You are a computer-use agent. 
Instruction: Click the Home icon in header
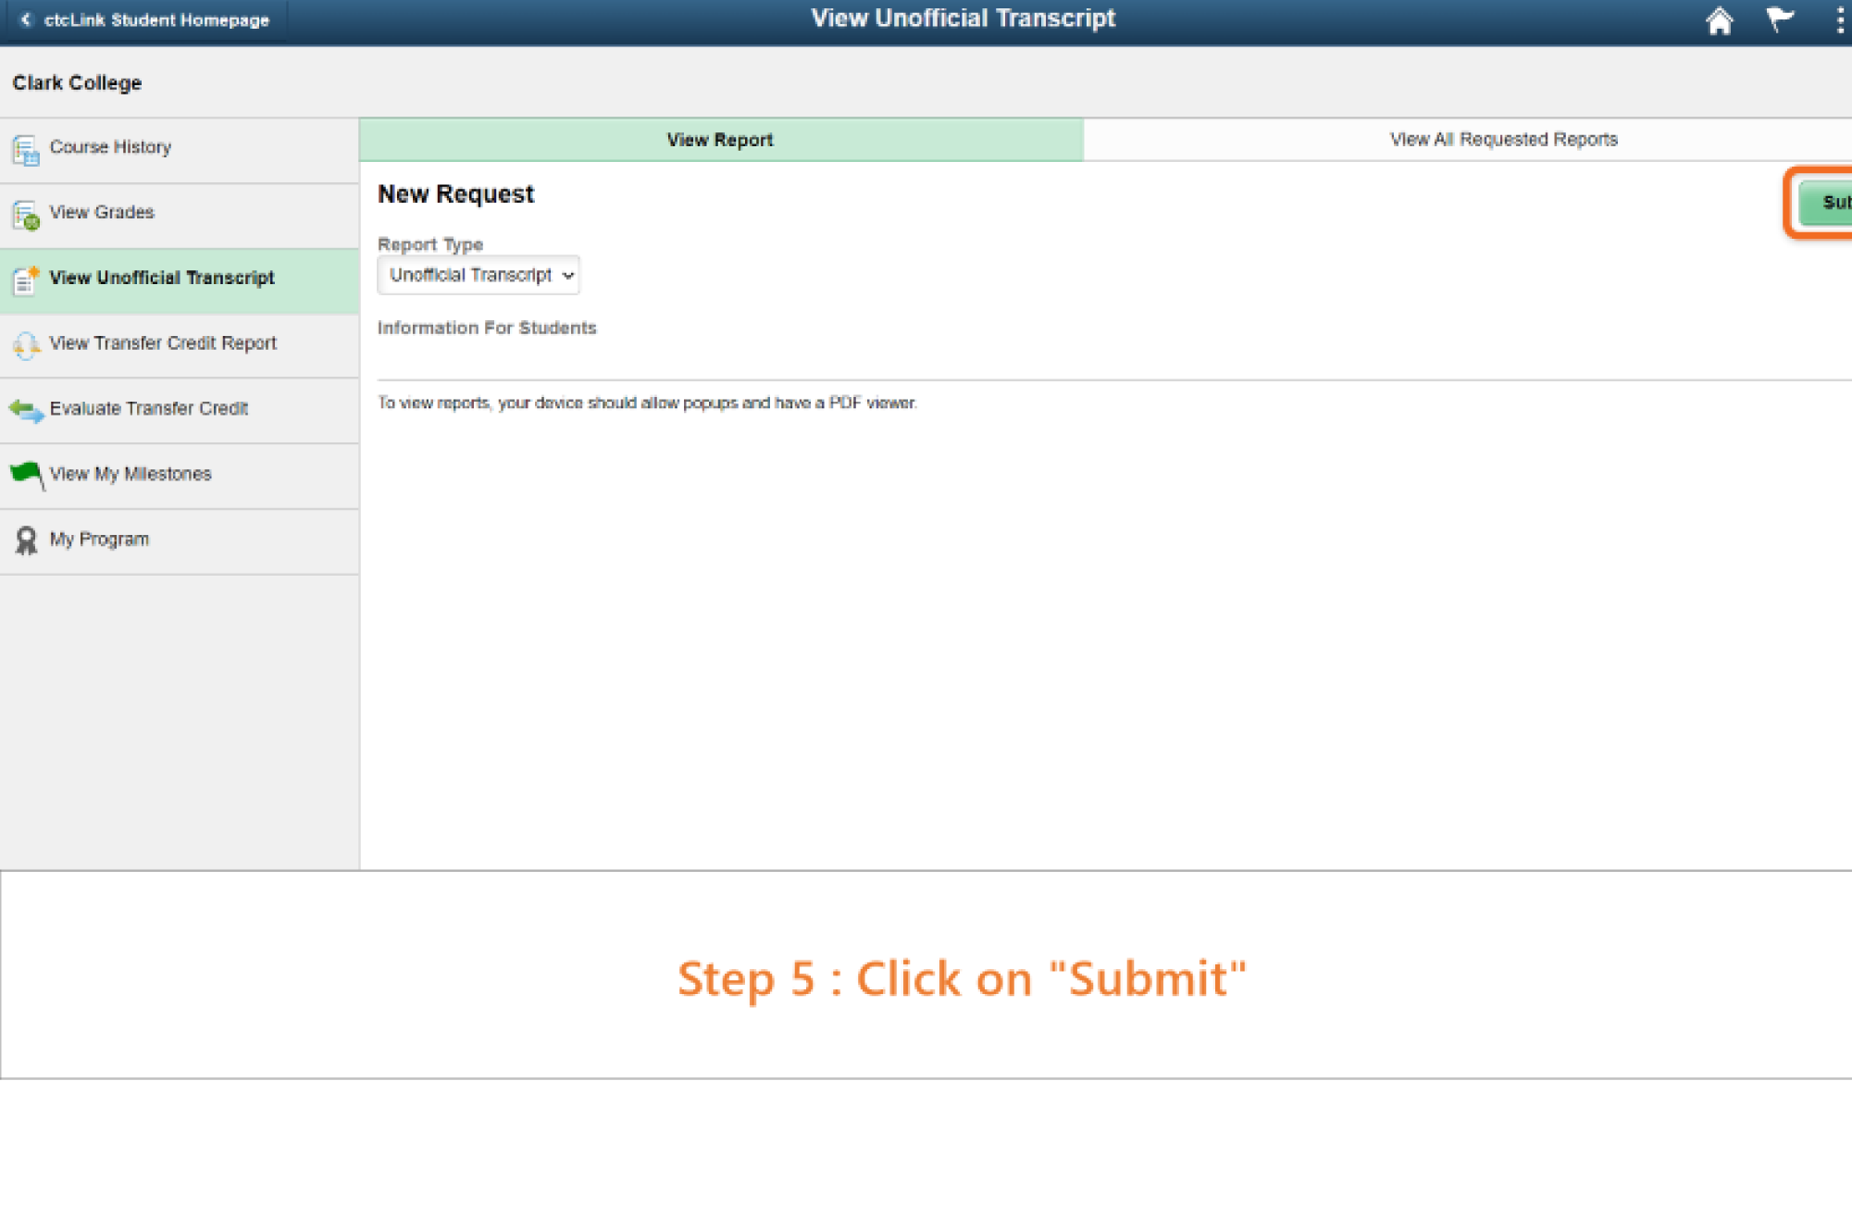[1719, 20]
